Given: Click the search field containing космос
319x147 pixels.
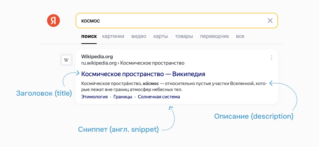Looking at the screenshot, I should pyautogui.click(x=176, y=21).
